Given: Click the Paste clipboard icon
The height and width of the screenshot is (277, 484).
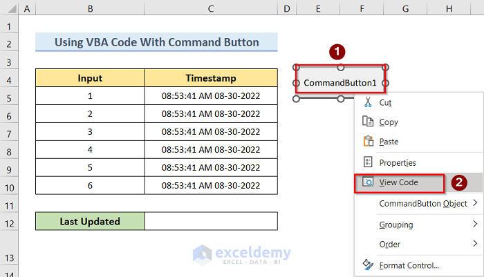Looking at the screenshot, I should [x=368, y=142].
